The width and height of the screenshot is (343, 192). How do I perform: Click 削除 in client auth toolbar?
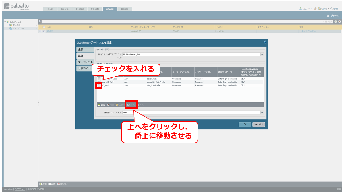point(111,105)
